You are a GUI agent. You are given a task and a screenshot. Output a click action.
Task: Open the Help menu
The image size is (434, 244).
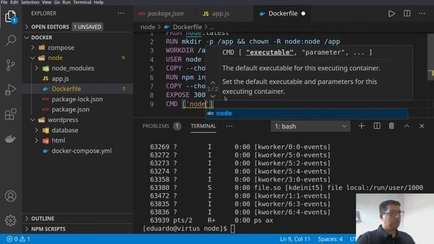click(x=98, y=2)
